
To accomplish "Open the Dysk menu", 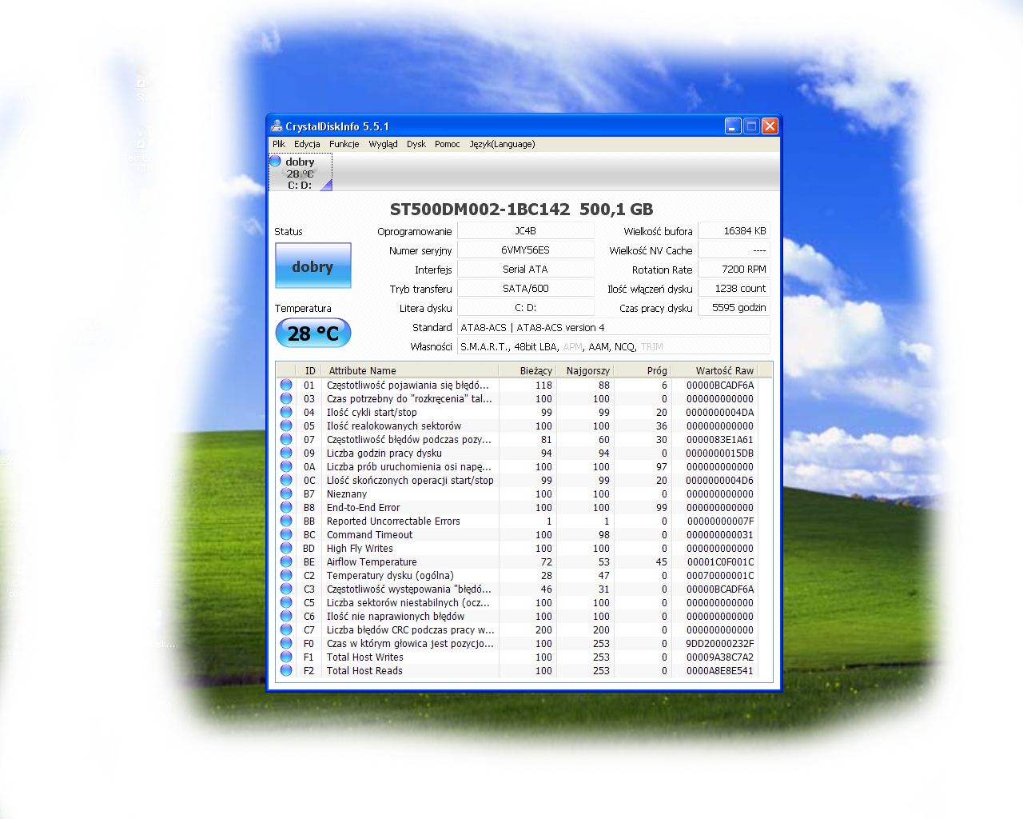I will click(x=416, y=144).
